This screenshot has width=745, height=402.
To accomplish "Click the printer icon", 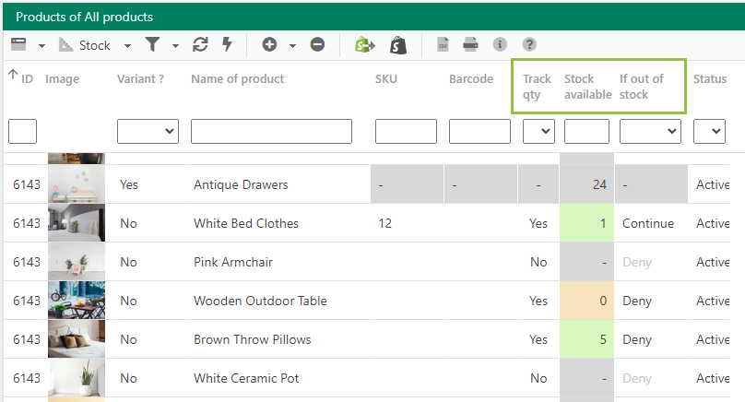I will click(x=470, y=44).
